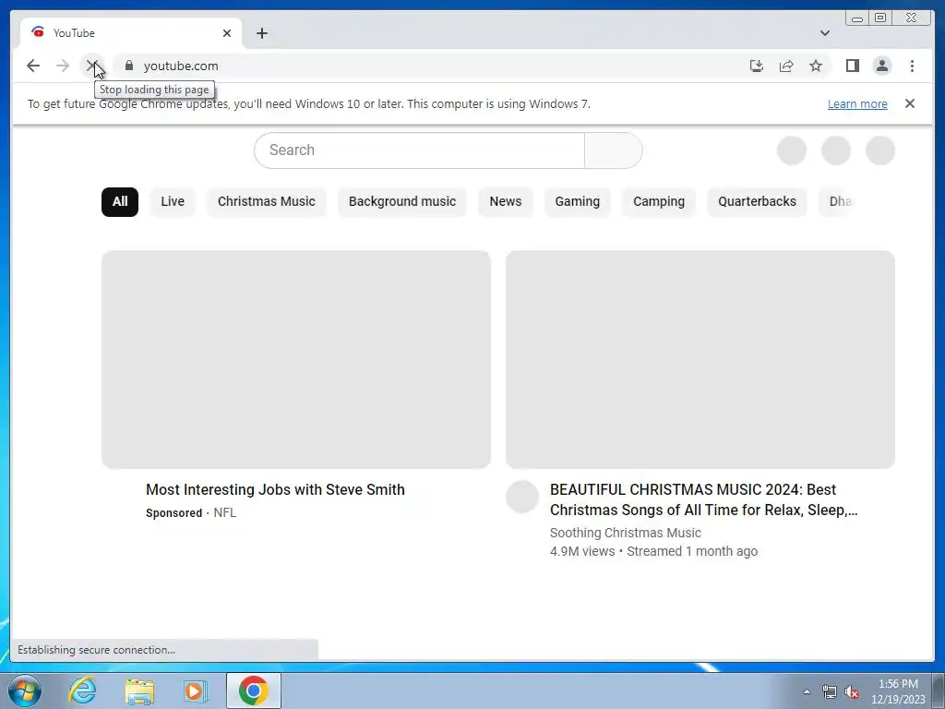Dismiss the Windows 7 update notice
The height and width of the screenshot is (709, 945).
(909, 103)
